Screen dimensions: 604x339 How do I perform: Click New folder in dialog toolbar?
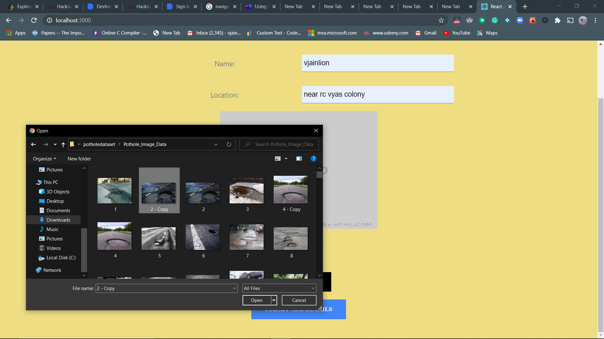click(x=79, y=159)
